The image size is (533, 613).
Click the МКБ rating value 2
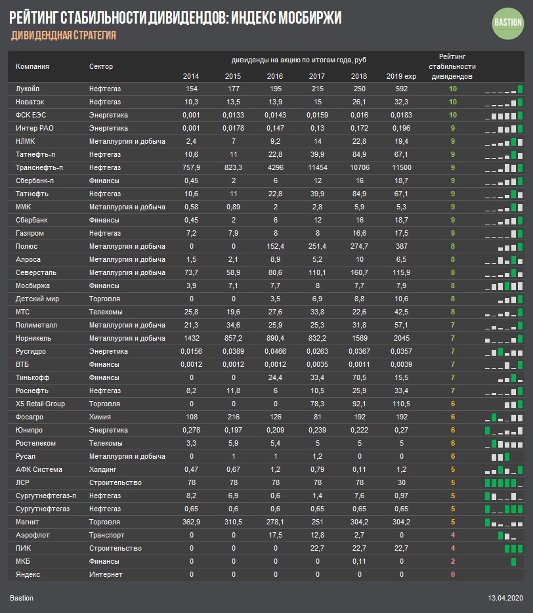[453, 562]
